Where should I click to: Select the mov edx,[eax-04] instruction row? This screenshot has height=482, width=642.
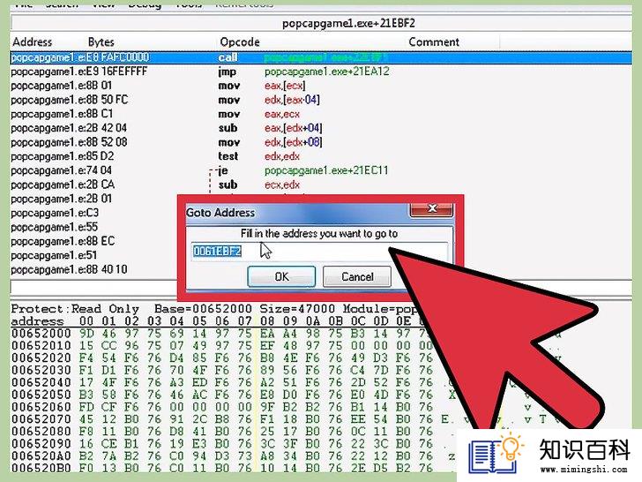(x=321, y=100)
